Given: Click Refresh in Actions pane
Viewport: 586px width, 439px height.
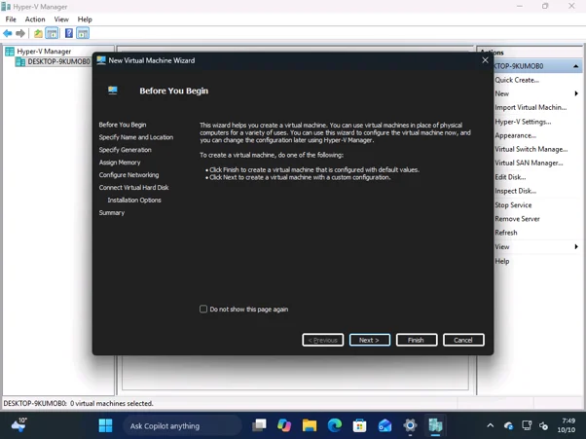Looking at the screenshot, I should coord(506,233).
